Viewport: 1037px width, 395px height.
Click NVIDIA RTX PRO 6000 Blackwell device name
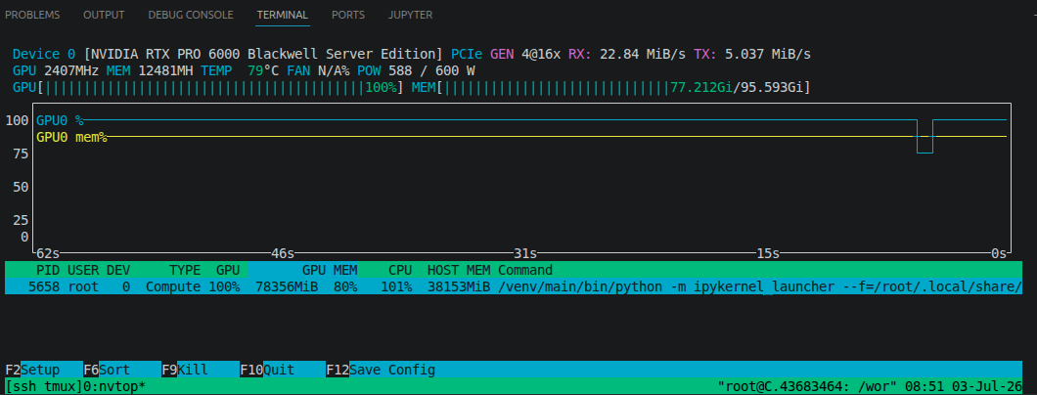pos(264,54)
